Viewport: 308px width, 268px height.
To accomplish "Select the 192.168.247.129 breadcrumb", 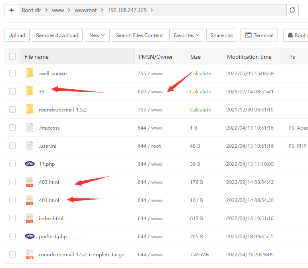I will [127, 10].
